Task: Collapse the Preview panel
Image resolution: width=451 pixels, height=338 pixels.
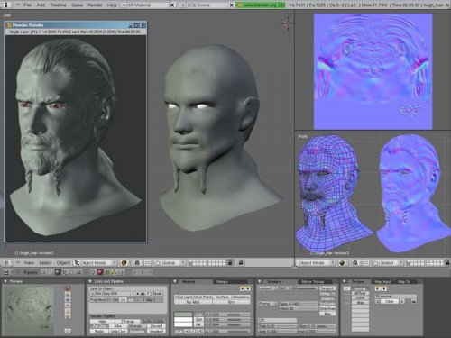Action: [5, 281]
